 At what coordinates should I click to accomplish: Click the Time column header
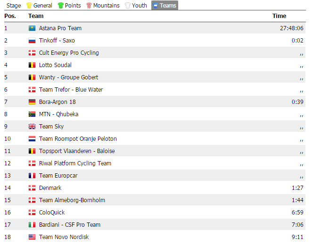[279, 16]
